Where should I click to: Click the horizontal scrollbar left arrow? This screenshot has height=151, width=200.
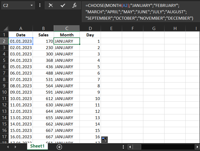pyautogui.click(x=130, y=147)
